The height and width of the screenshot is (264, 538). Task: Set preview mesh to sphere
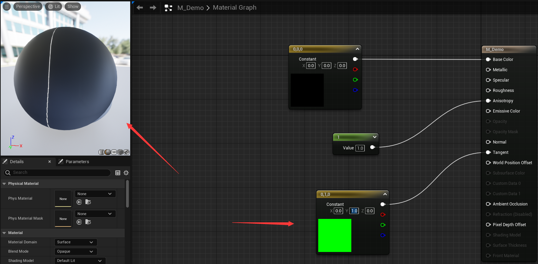coord(108,152)
